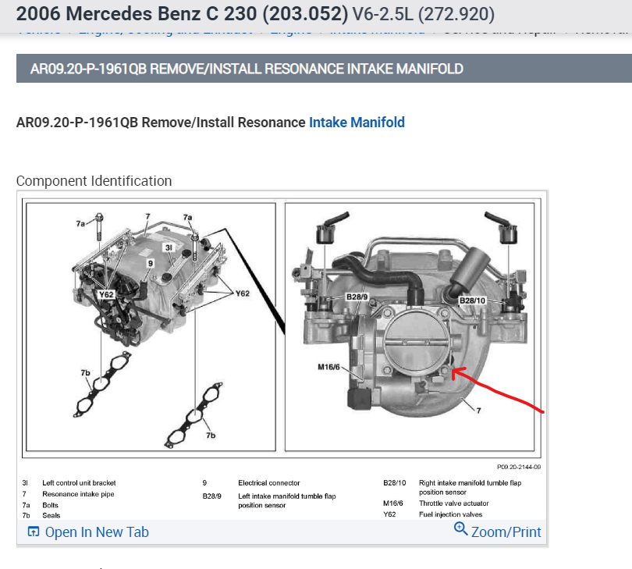This screenshot has width=632, height=569.
Task: Click the B28/9 label in diagram
Action: pyautogui.click(x=357, y=297)
